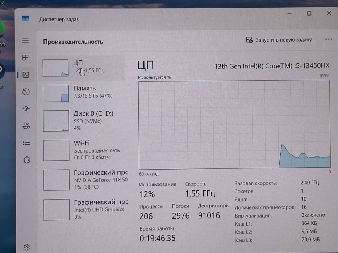Viewport: 338px width, 253px height.
Task: Click the Кэш L1 value 864 КБ
Action: point(309,223)
